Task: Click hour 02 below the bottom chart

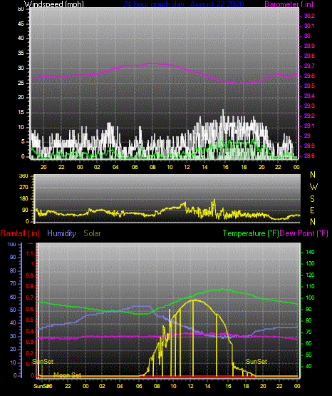Action: (x=102, y=386)
